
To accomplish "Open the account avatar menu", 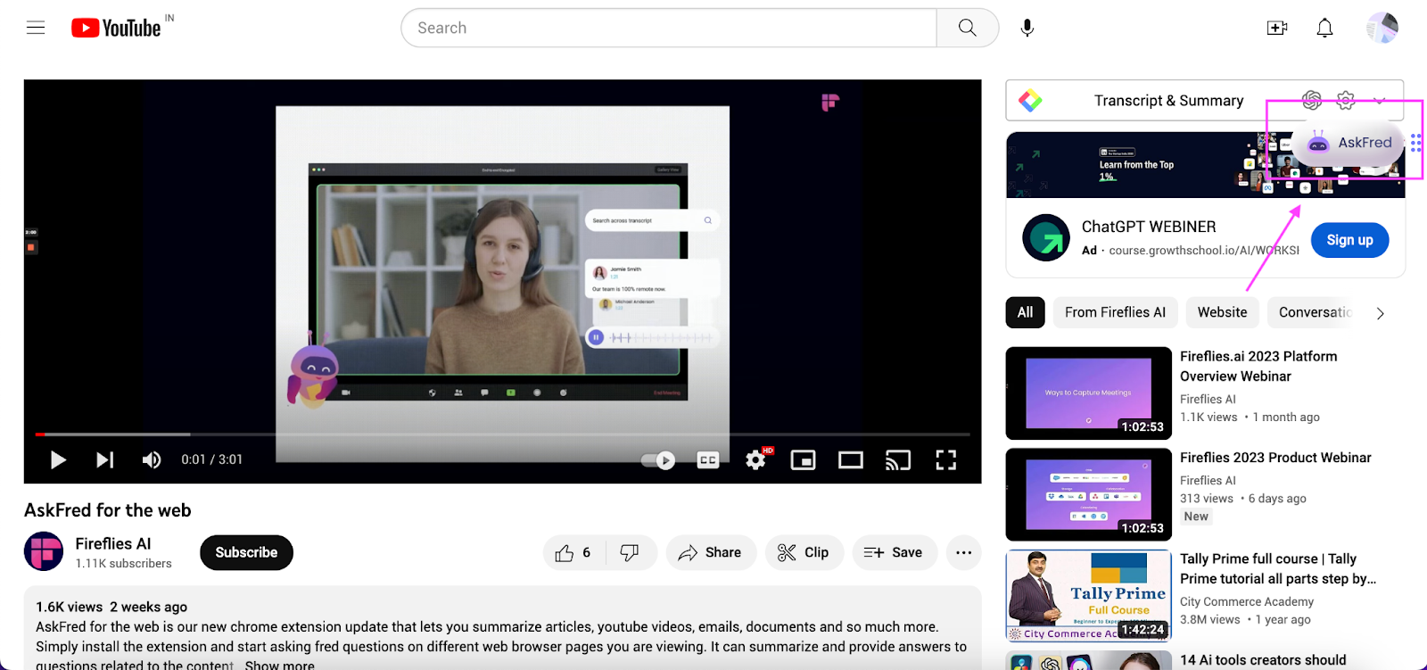I will click(x=1382, y=28).
